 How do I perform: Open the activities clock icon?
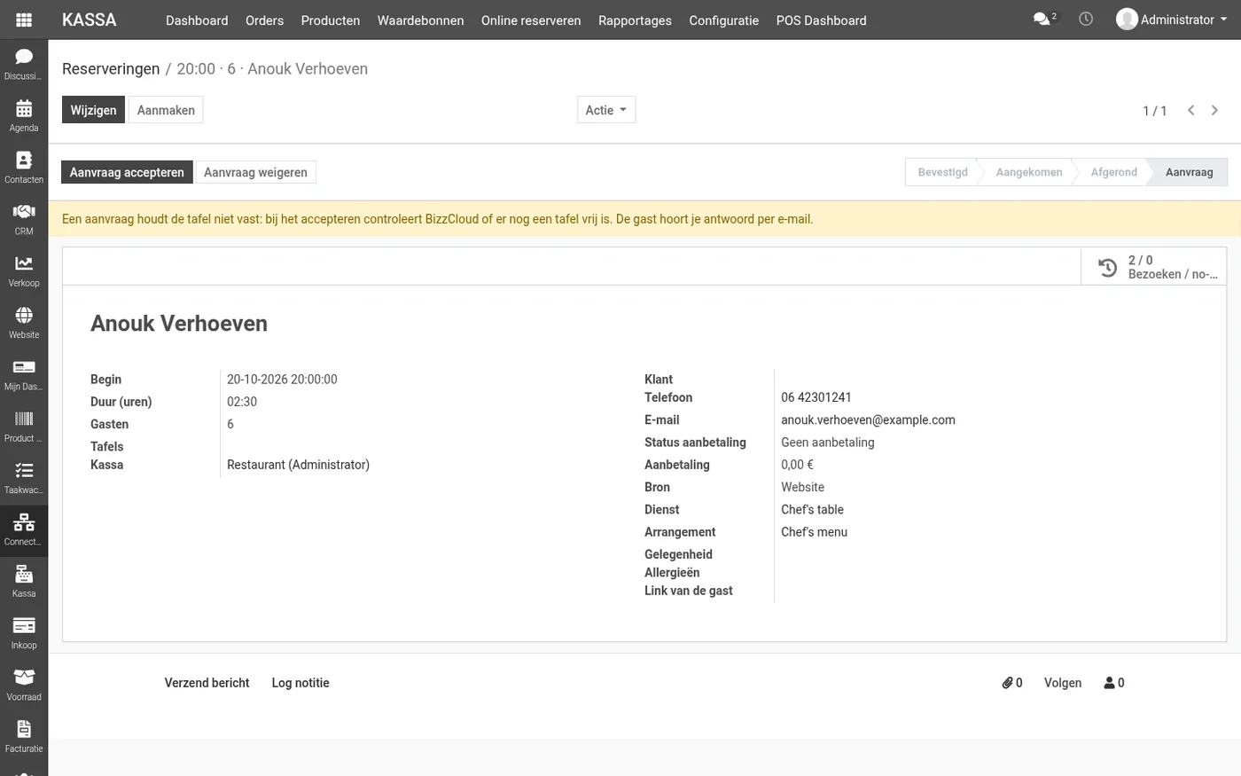pos(1086,19)
